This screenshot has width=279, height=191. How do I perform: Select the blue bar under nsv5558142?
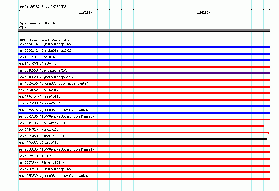click(144, 54)
